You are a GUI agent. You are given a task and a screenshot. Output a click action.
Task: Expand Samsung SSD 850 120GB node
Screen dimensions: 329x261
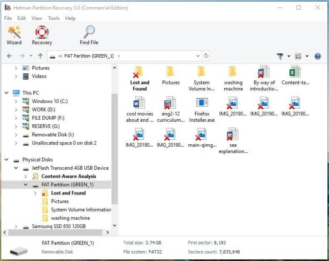pos(16,226)
